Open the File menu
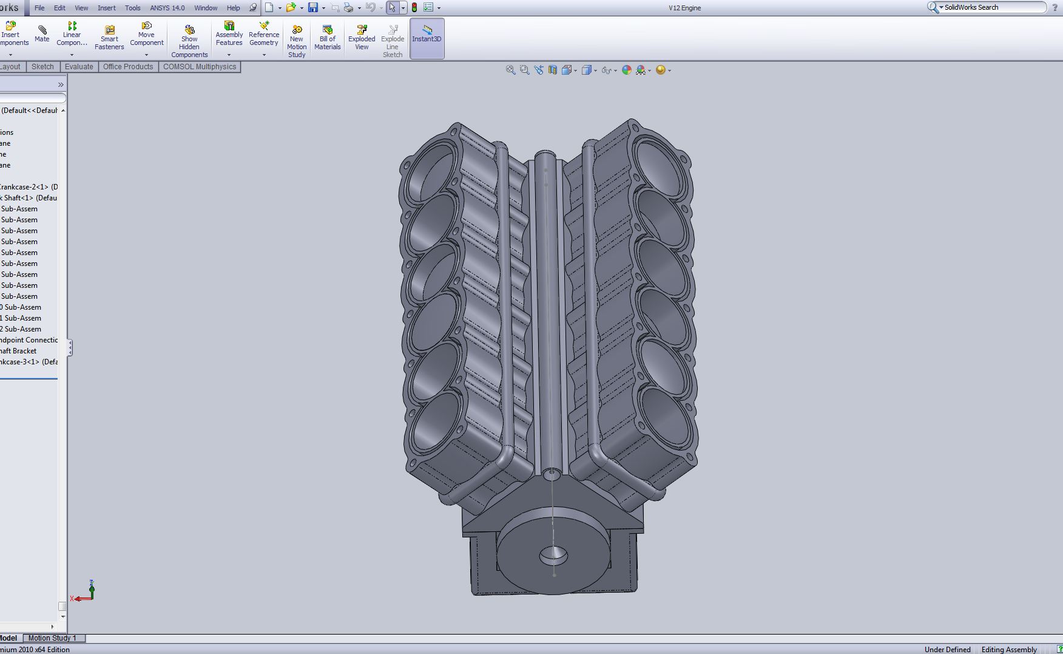This screenshot has width=1063, height=654. [x=39, y=8]
